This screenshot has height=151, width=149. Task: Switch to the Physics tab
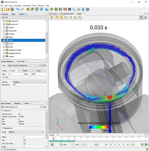[x=17, y=103]
